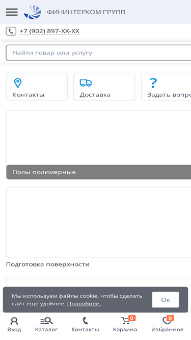Focus the Найти товар или услугу search field

[x=98, y=53]
